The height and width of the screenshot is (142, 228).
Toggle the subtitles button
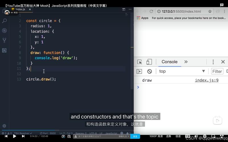pyautogui.click(x=188, y=136)
